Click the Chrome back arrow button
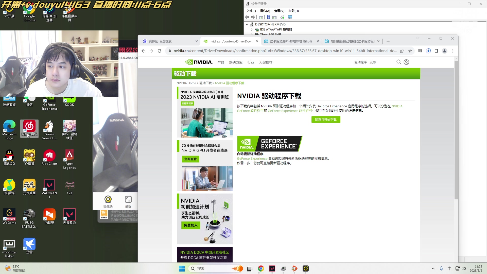Image resolution: width=487 pixels, height=274 pixels. point(143,51)
